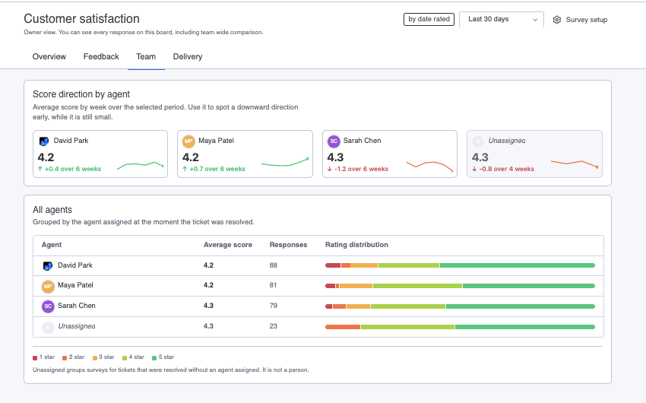Click the green up arrow on David Park's card
646x403 pixels.
click(40, 169)
